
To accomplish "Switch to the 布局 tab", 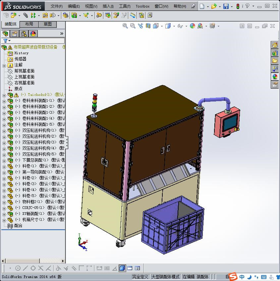I will click(x=29, y=24).
